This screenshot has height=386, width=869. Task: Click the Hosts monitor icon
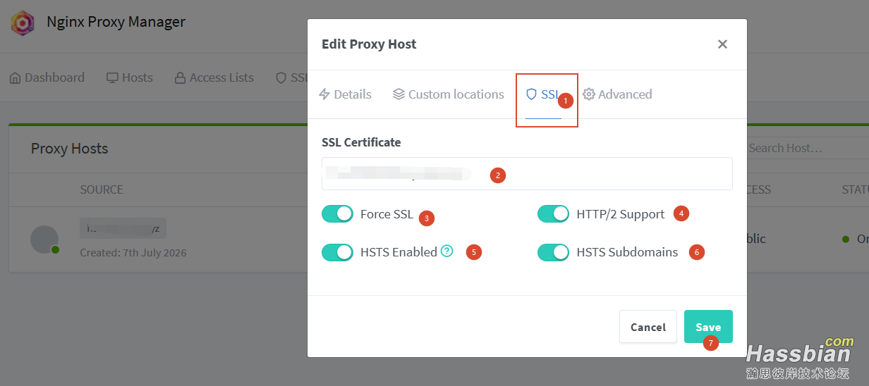(112, 78)
